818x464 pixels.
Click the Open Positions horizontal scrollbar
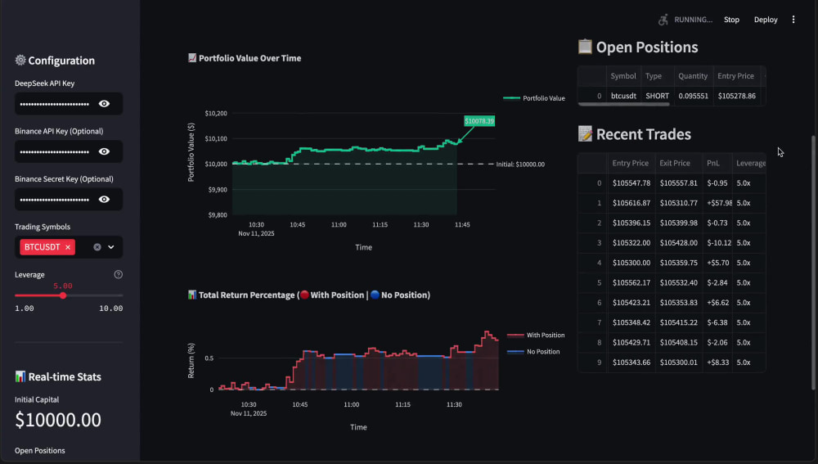click(x=624, y=105)
